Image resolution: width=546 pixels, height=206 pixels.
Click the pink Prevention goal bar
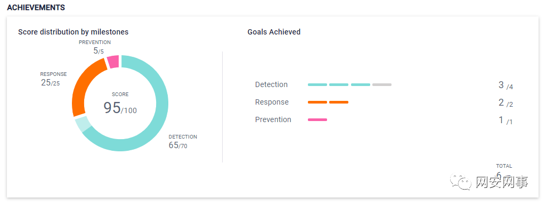[317, 119]
